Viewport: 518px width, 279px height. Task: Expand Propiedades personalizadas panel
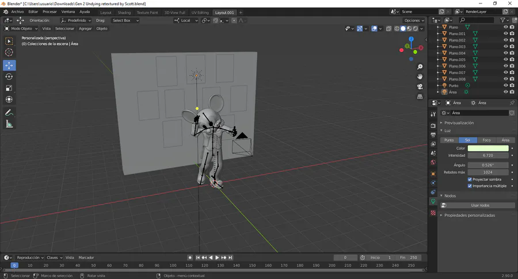pos(470,216)
